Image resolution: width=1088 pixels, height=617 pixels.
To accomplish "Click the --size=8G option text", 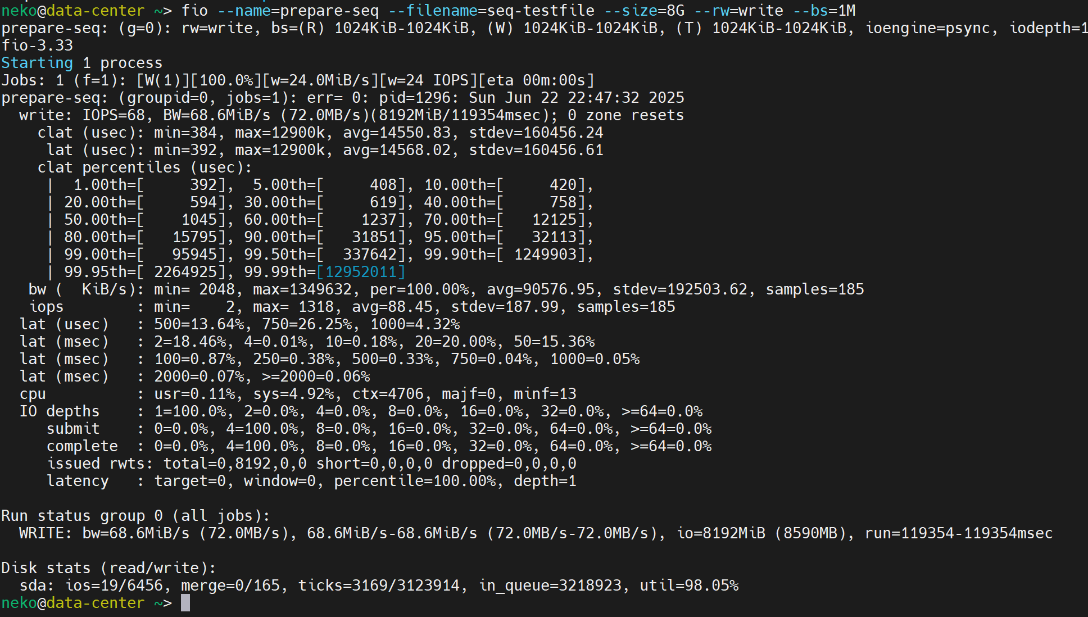I will tap(645, 11).
